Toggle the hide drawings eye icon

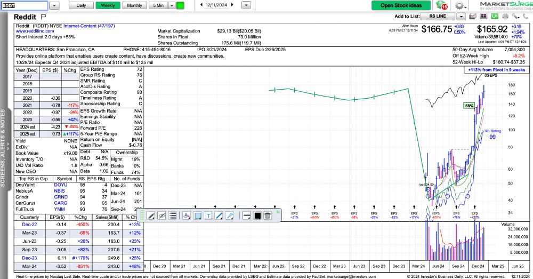click(162, 216)
